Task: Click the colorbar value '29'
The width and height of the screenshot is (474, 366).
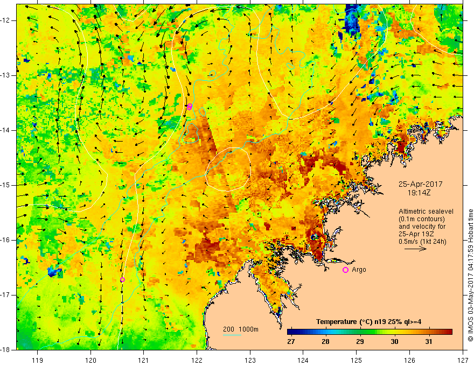Action: pos(360,342)
